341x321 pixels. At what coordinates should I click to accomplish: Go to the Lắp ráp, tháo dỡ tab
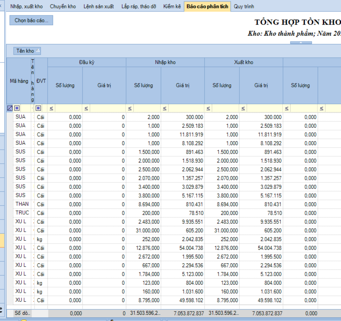point(138,6)
